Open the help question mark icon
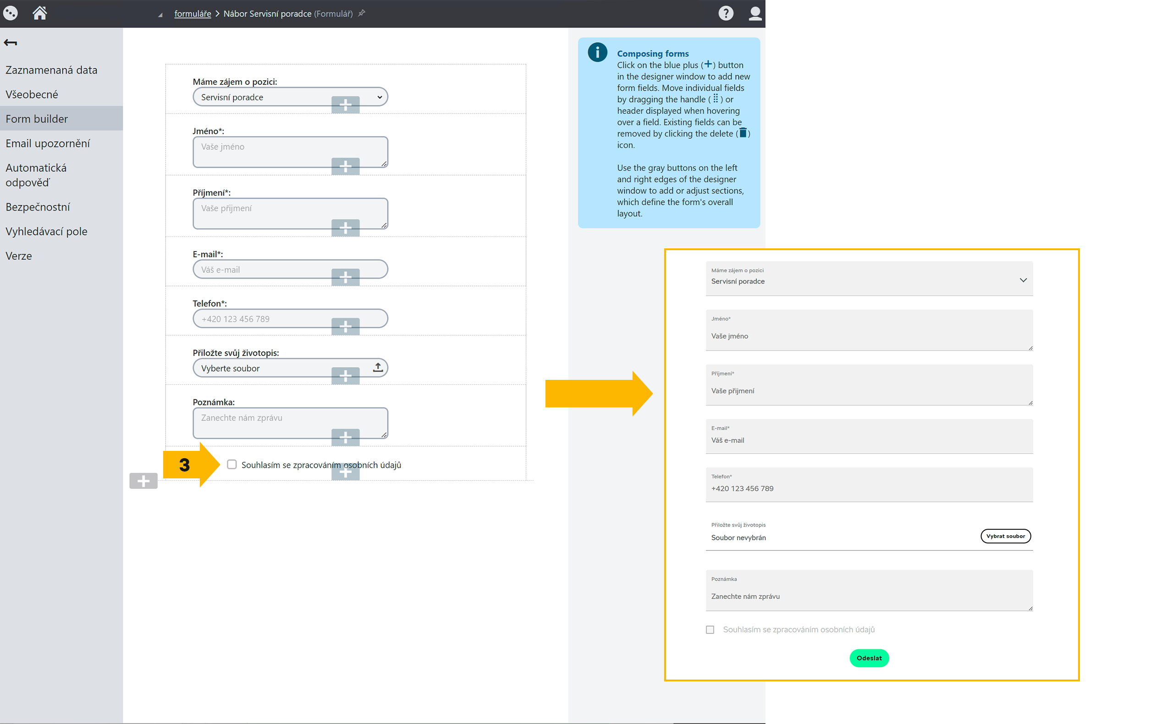The width and height of the screenshot is (1156, 724). point(726,13)
